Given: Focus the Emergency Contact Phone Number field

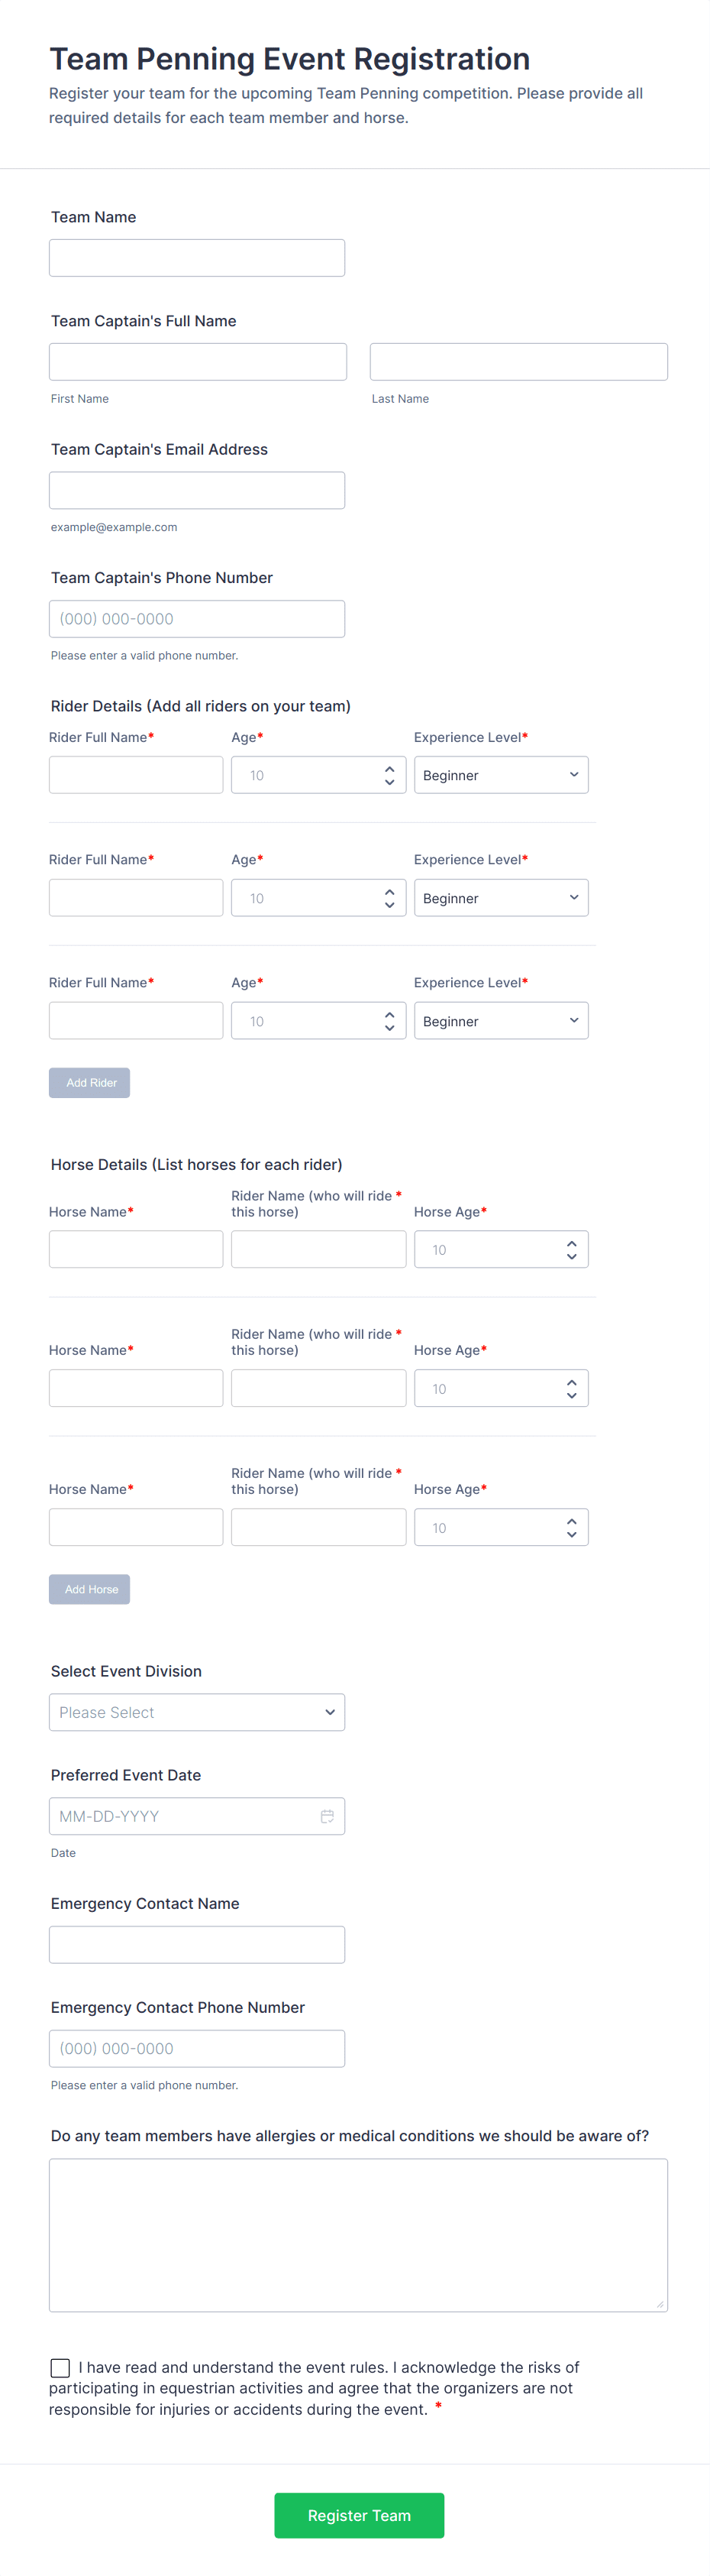Looking at the screenshot, I should (x=197, y=2048).
